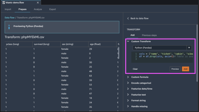
Task: Open the Data flow breadcrumb link
Action: click(x=10, y=18)
